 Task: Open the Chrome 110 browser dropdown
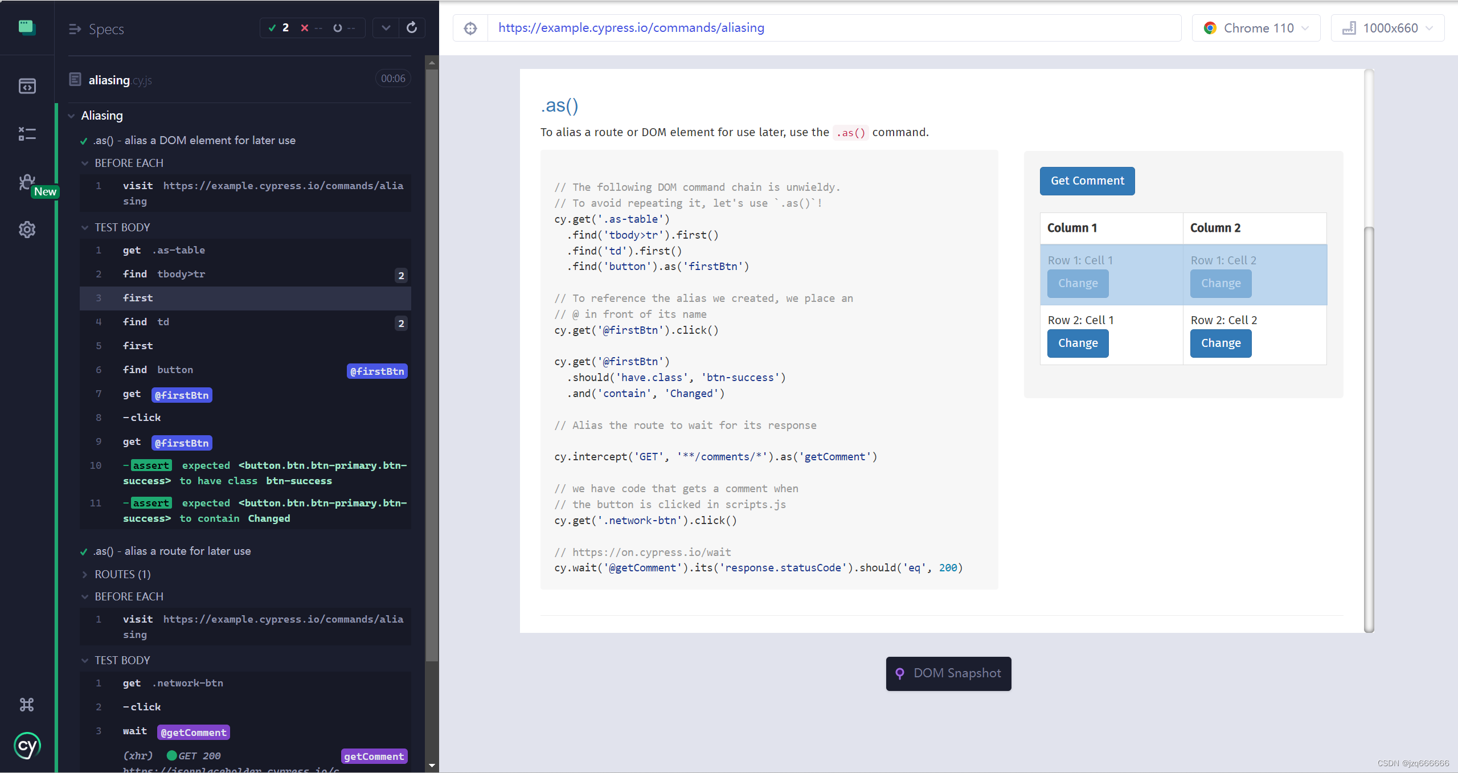coord(1256,28)
